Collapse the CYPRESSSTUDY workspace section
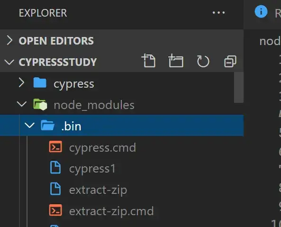The height and width of the screenshot is (227, 281). [x=9, y=62]
